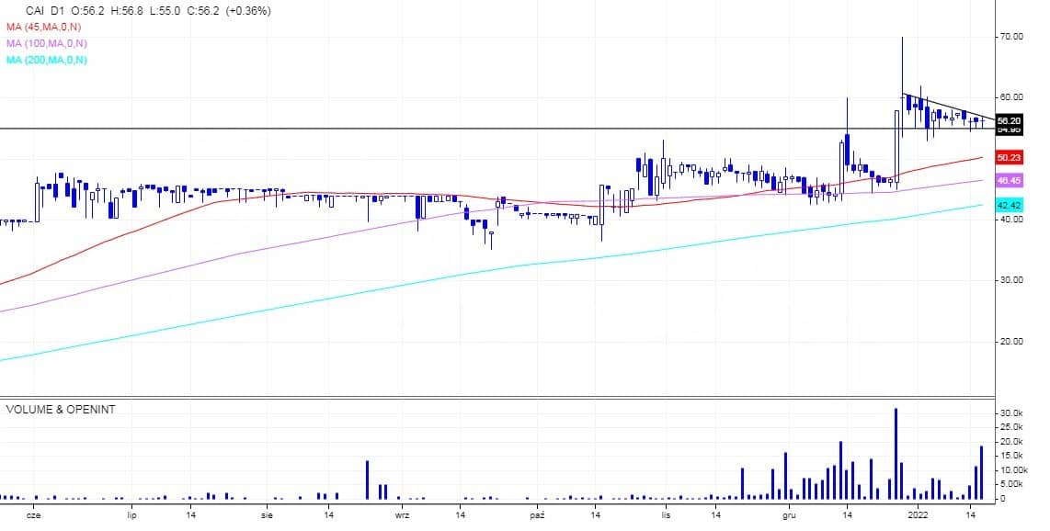Click the 70.00 price axis label
Viewport: 1050px width, 531px height.
point(1011,37)
